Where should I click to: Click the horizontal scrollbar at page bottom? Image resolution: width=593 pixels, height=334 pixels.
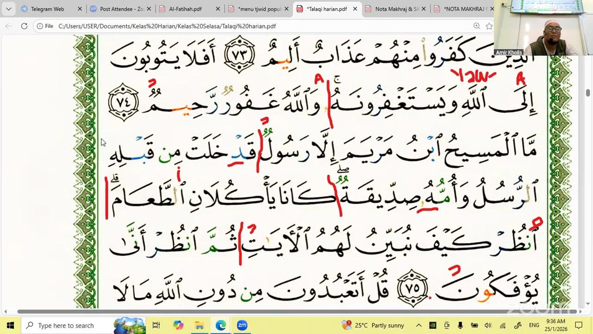point(296,312)
